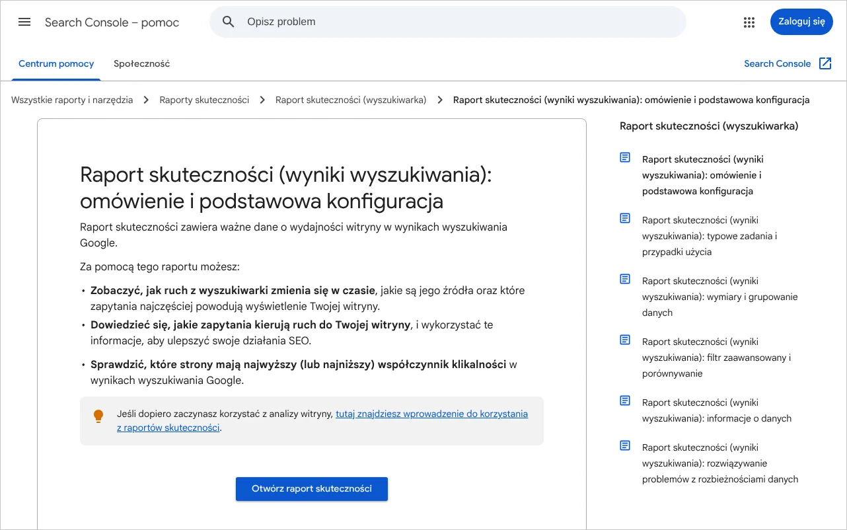Viewport: 847px width, 530px height.
Task: Click the lightbulb tip icon
Action: [98, 416]
